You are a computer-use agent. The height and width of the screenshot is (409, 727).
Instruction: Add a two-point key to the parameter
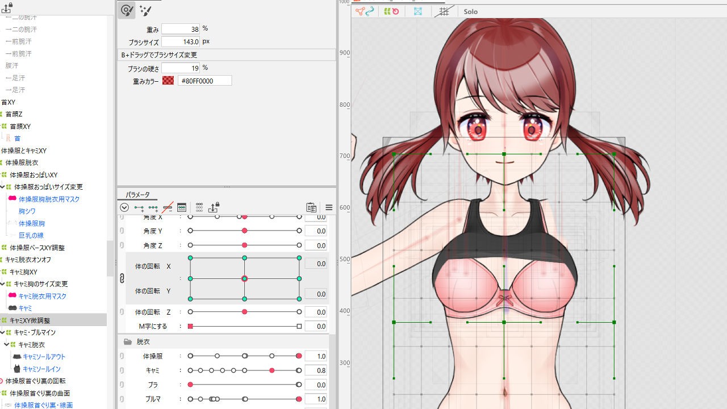[x=137, y=207]
